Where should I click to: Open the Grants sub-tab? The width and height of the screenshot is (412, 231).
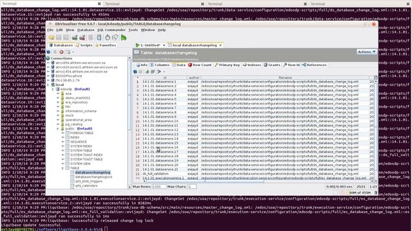pos(272,65)
